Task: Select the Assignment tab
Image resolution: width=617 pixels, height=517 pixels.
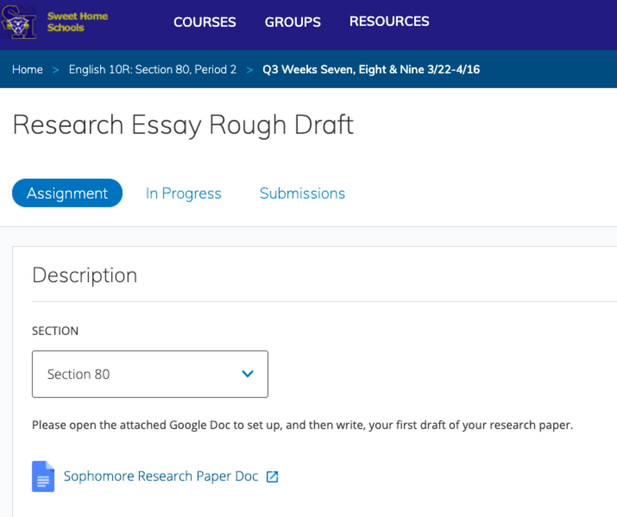Action: (67, 193)
